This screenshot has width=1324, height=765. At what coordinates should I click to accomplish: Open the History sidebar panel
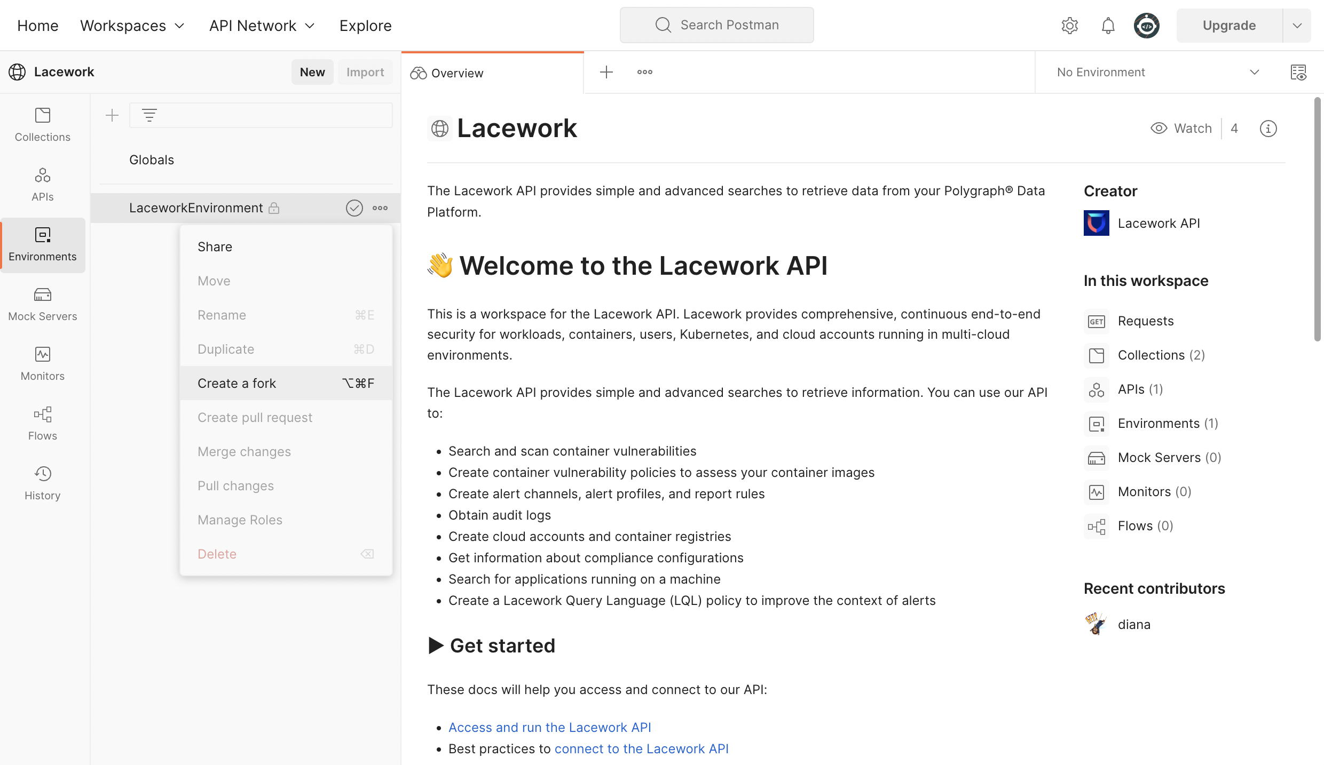click(x=42, y=483)
